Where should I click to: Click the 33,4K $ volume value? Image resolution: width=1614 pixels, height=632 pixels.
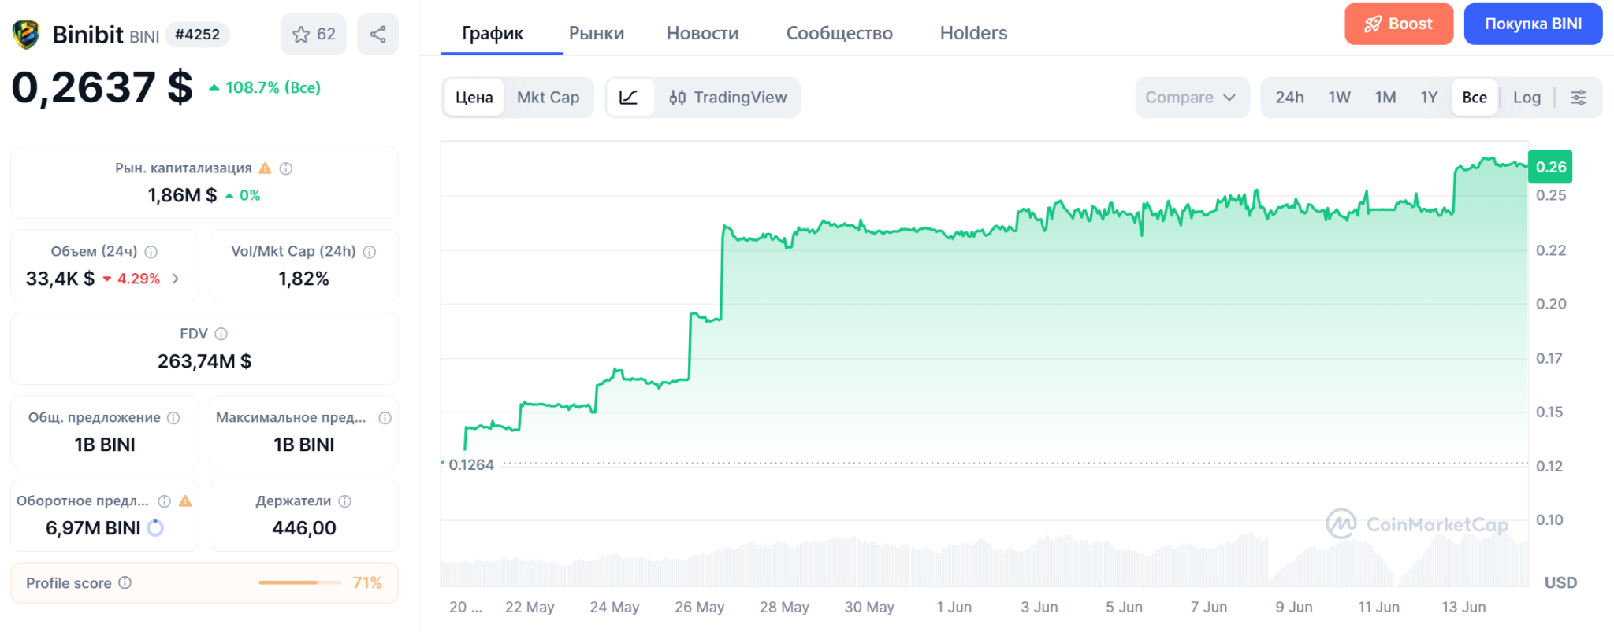(x=60, y=279)
